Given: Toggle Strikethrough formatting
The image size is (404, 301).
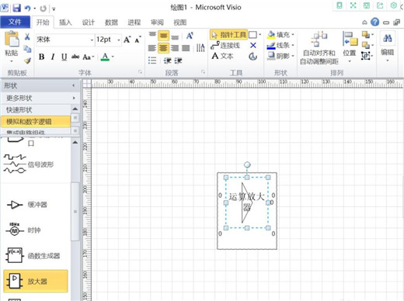Looking at the screenshot, I should coord(75,57).
